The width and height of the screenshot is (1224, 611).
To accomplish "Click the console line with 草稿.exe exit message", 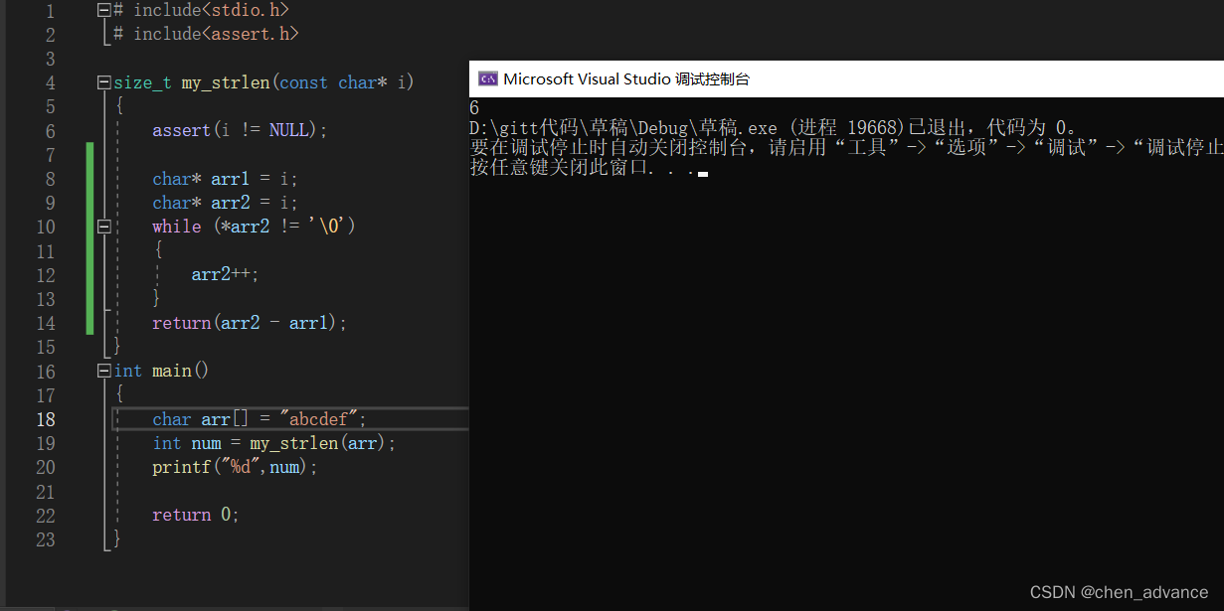I will pyautogui.click(x=774, y=128).
